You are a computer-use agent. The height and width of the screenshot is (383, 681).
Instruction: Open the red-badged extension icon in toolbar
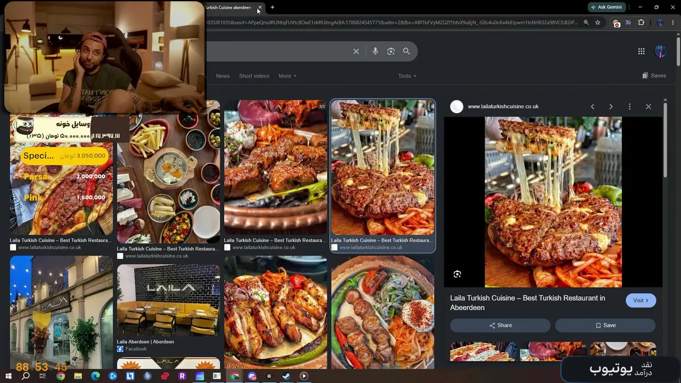pos(617,23)
